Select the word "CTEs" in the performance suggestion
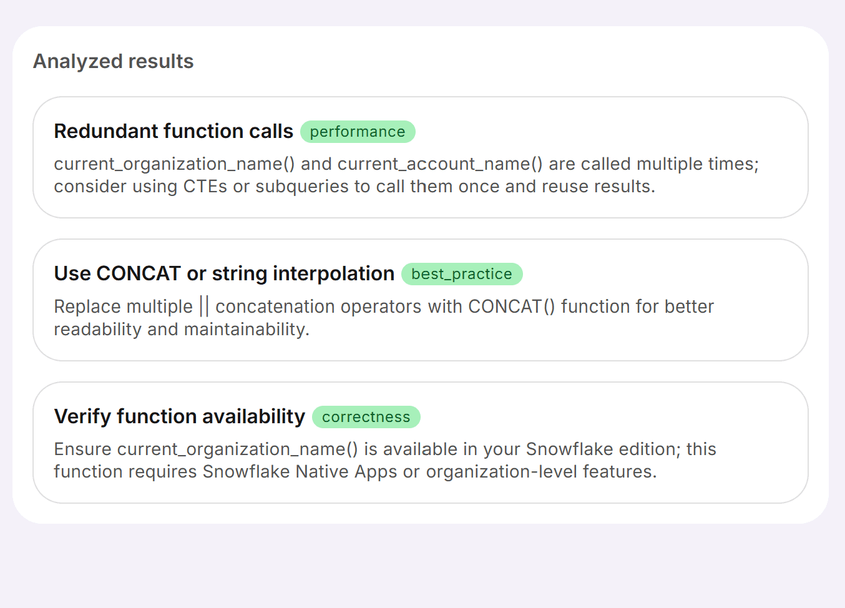The image size is (845, 608). tap(205, 186)
